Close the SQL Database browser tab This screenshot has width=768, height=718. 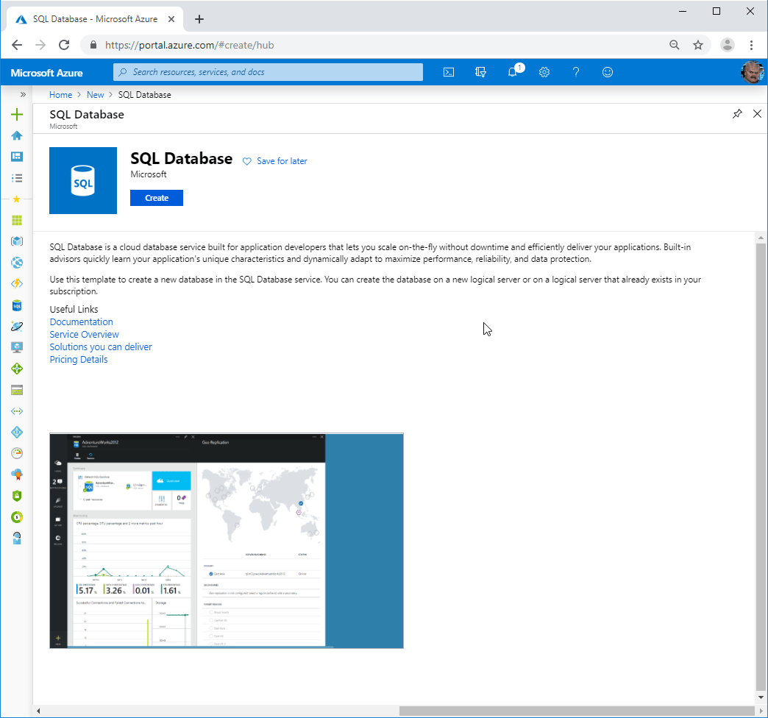tap(171, 19)
